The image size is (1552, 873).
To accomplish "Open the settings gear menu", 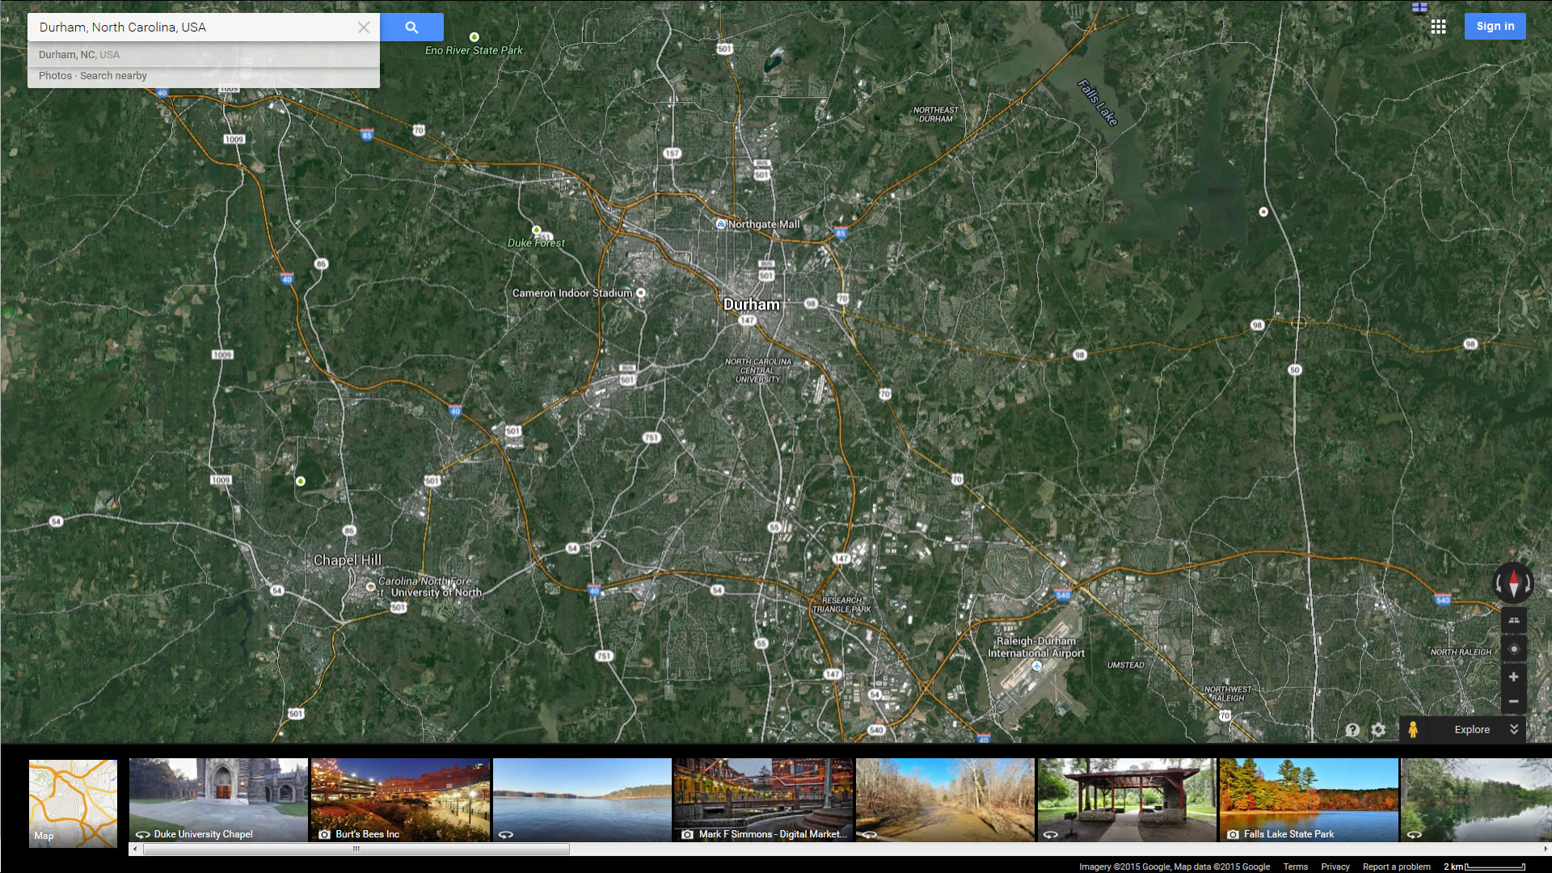I will point(1378,730).
